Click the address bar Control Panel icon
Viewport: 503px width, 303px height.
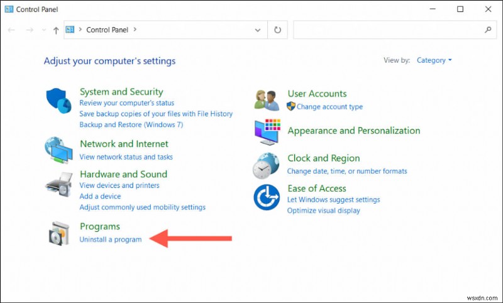point(70,30)
